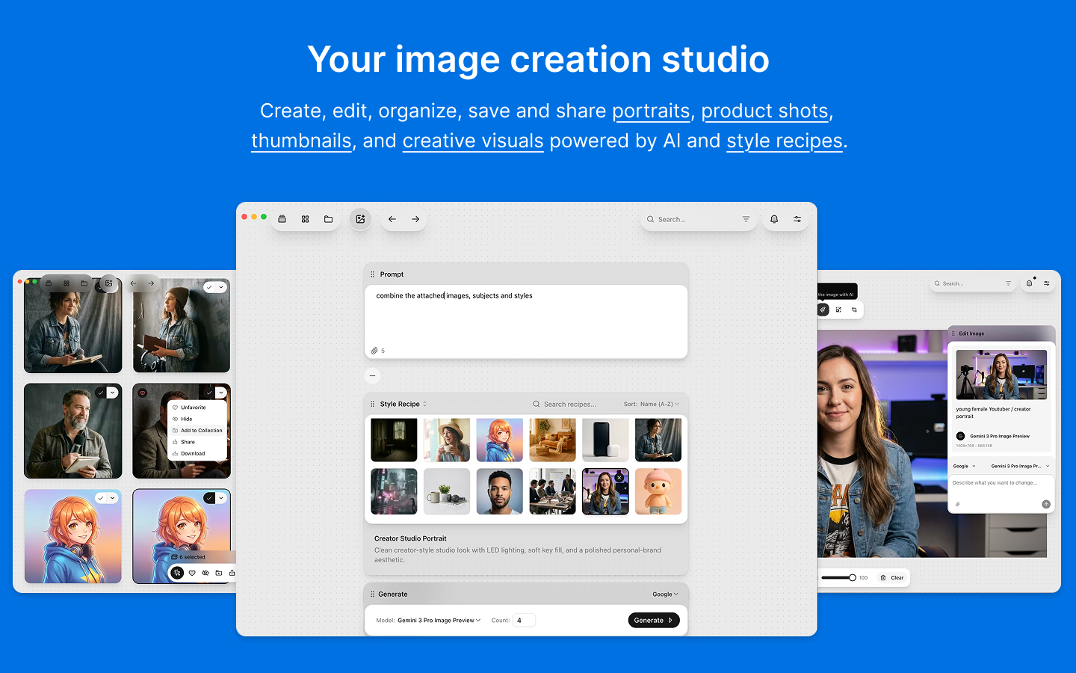Click the filter icon inside the search bar

point(746,219)
